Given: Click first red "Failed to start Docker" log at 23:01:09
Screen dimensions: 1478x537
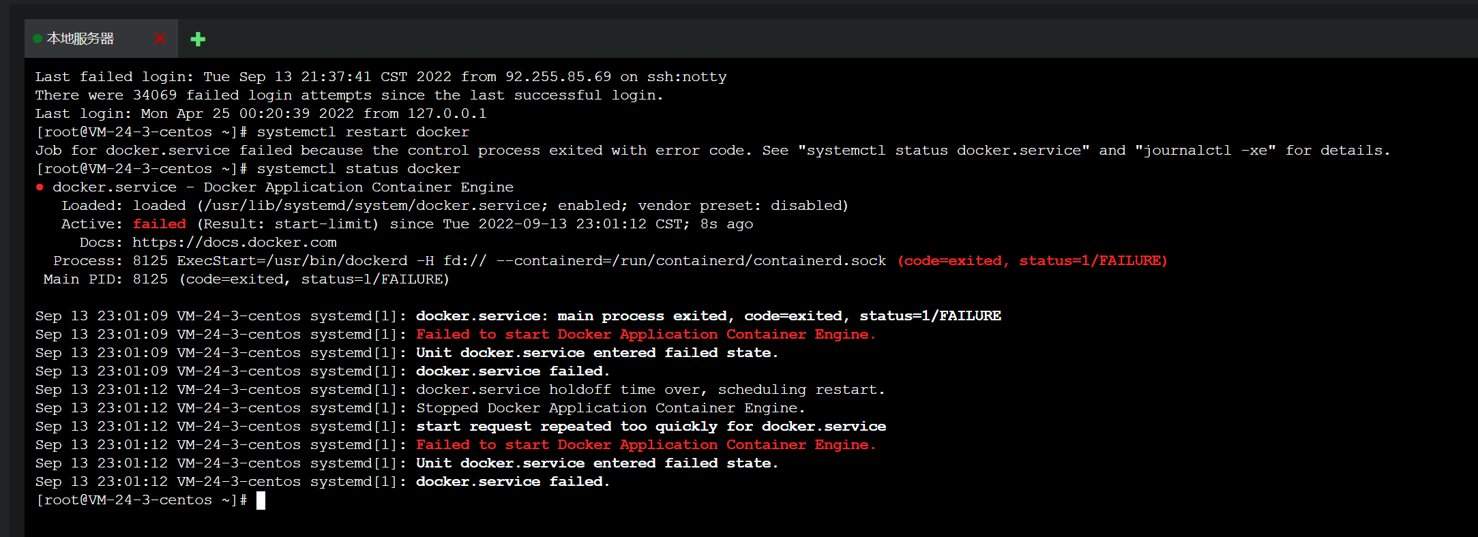Looking at the screenshot, I should (646, 335).
